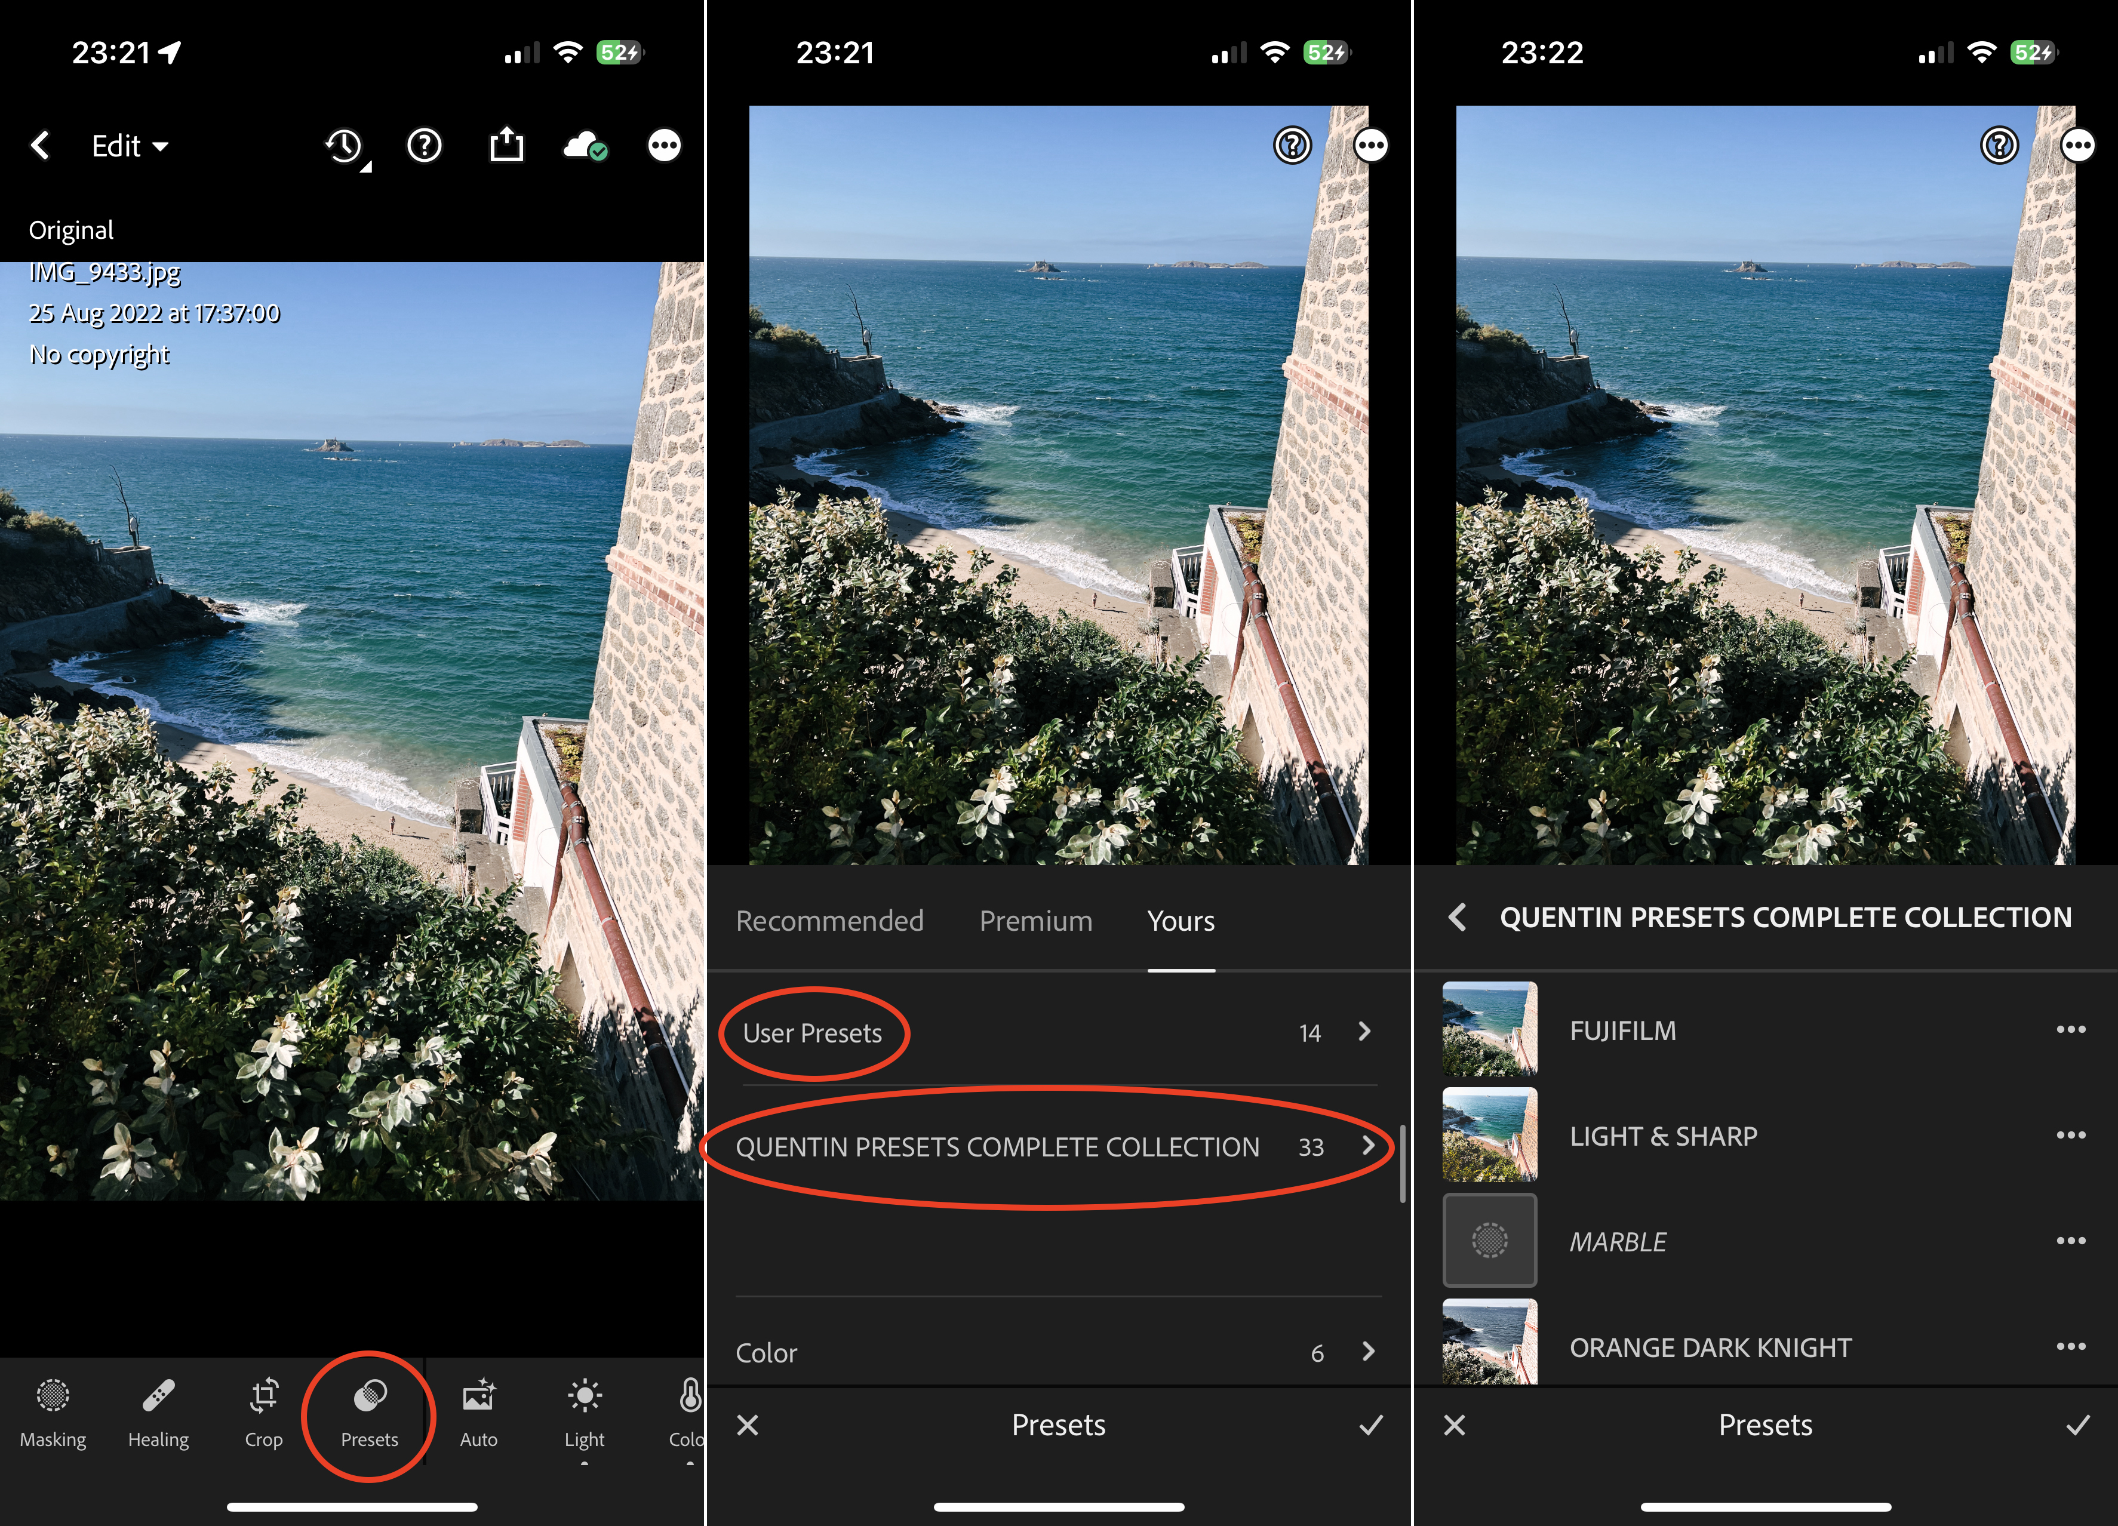2118x1526 pixels.
Task: Tap the share export icon
Action: [x=506, y=146]
